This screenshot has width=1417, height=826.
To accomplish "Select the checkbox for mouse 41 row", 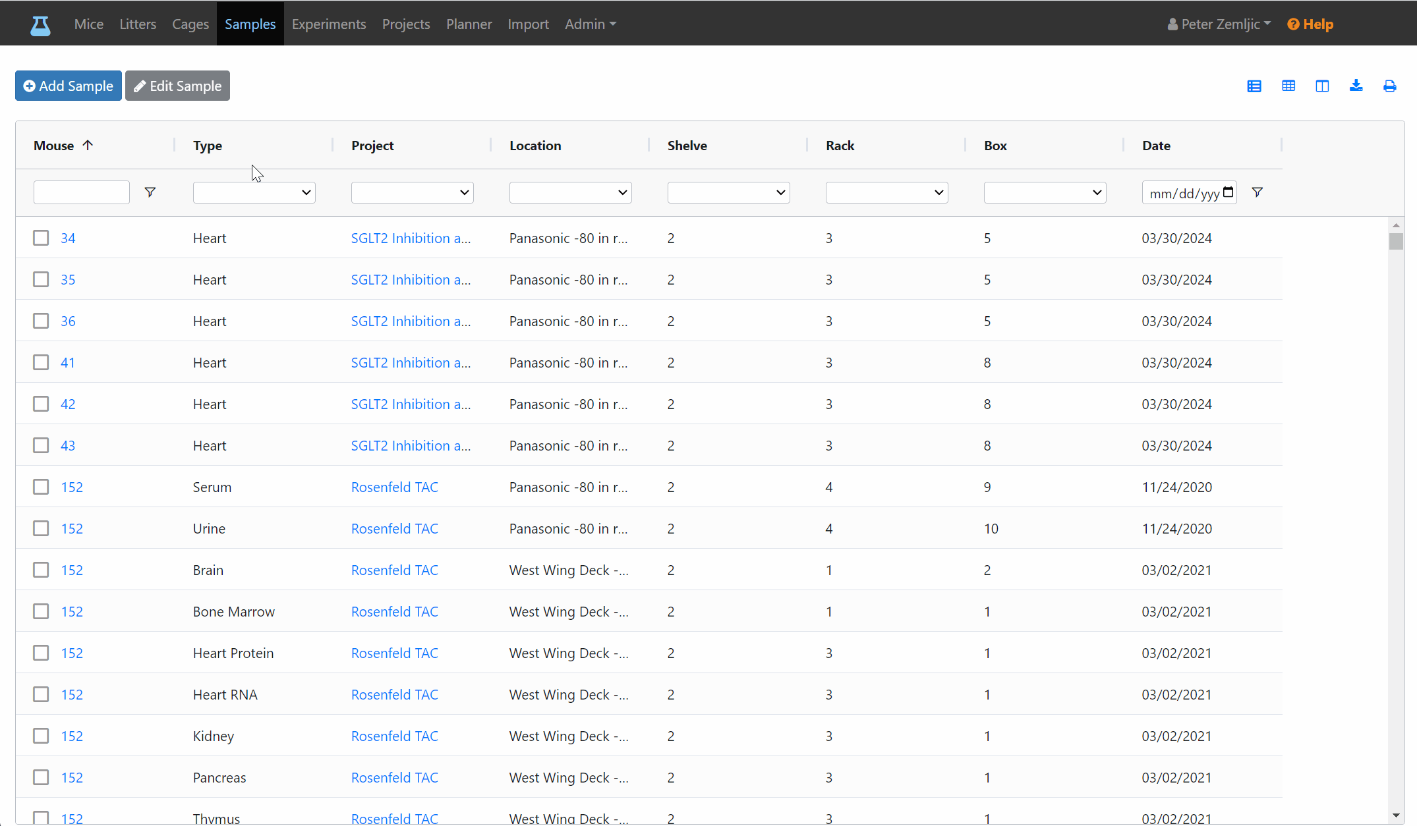I will [x=41, y=362].
